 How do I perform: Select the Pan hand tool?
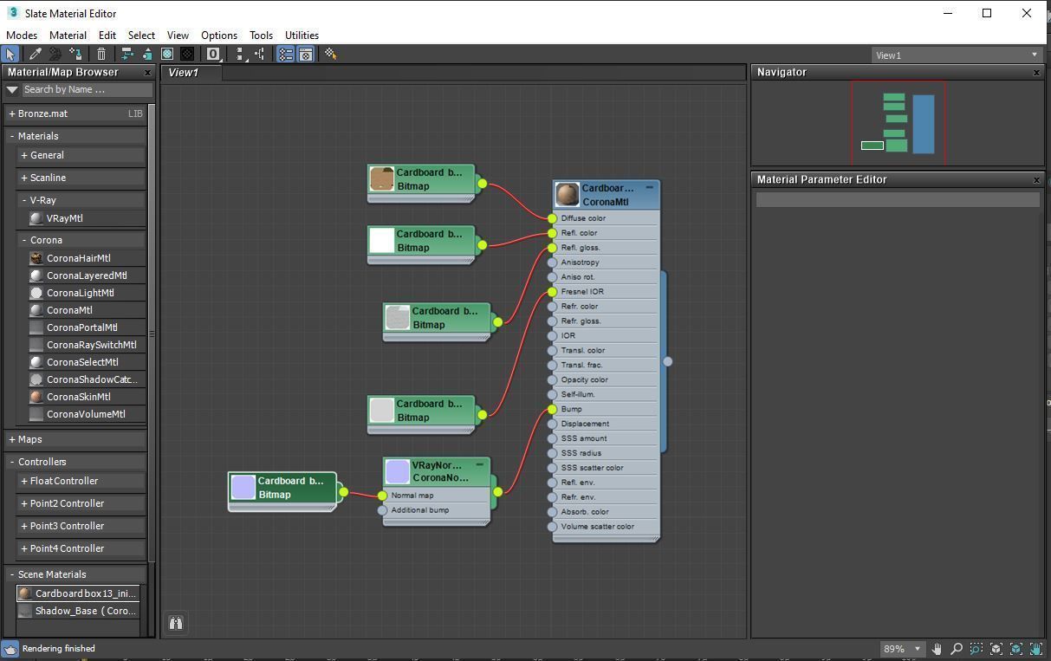tap(937, 648)
